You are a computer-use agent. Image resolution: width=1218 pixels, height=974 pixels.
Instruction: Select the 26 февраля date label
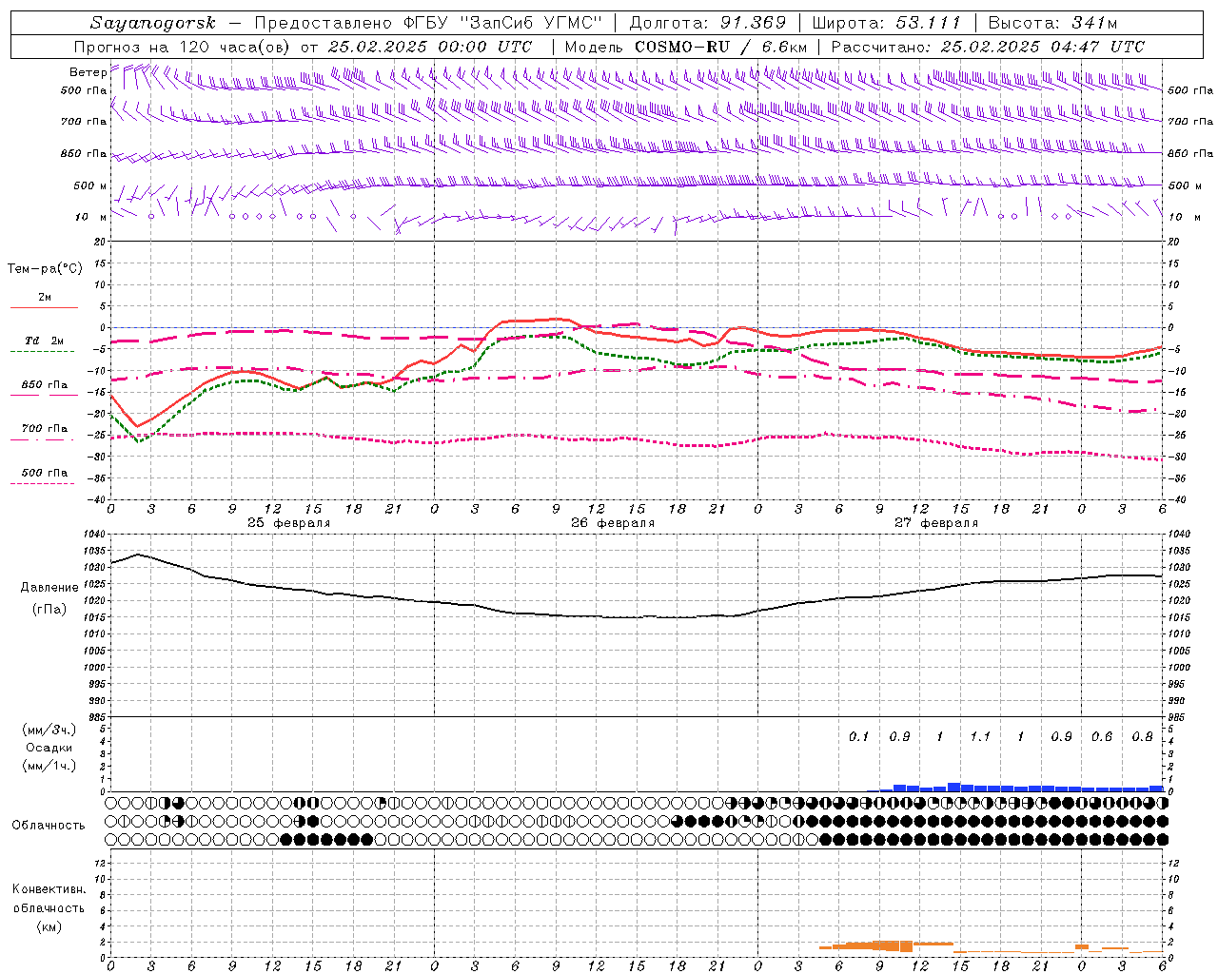coord(612,522)
